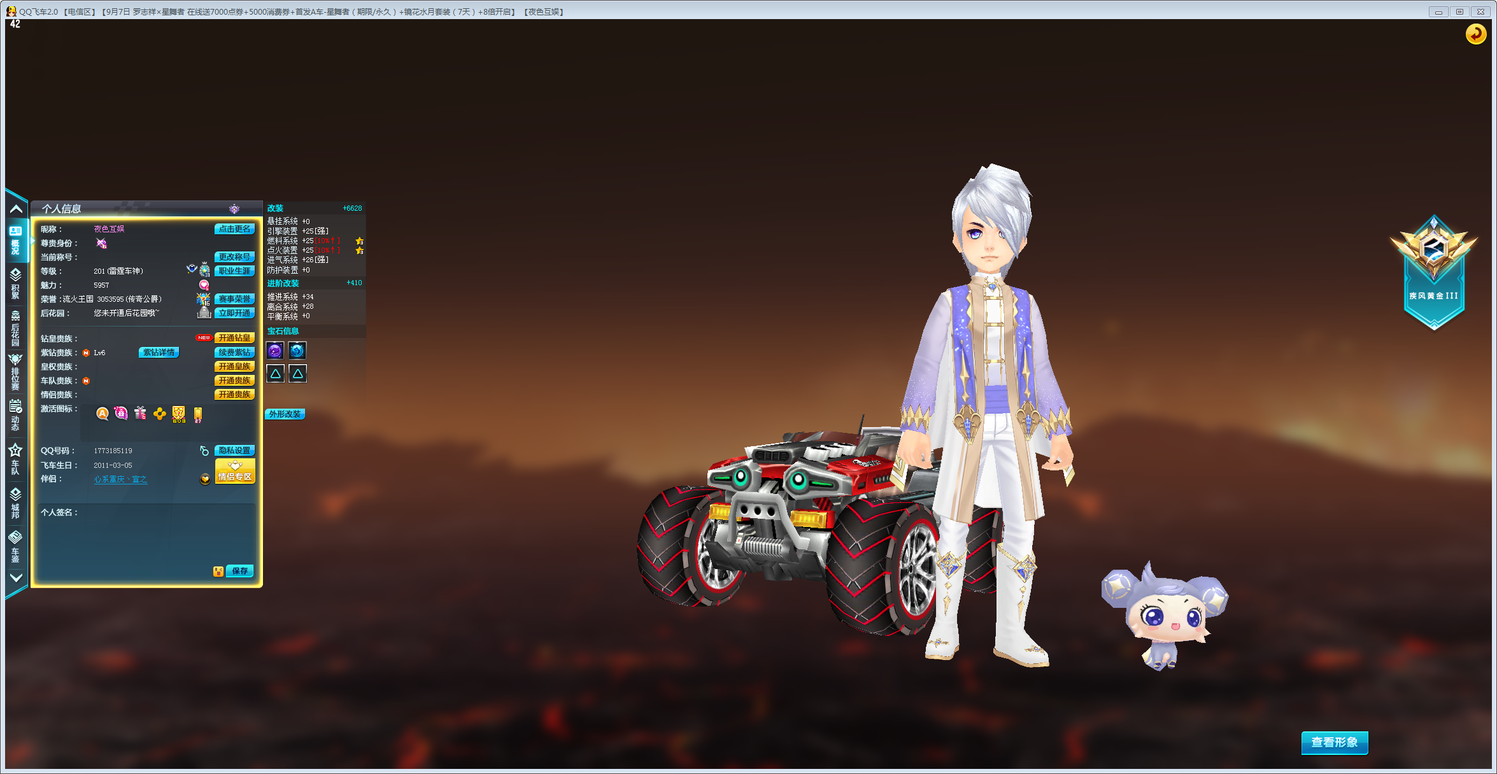
Task: Switch to the 排位赛 sidebar tab
Action: click(x=15, y=372)
